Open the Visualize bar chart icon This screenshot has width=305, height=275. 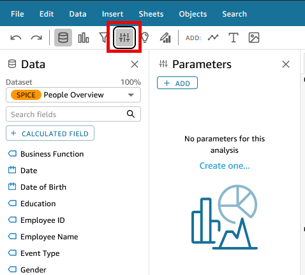(84, 38)
